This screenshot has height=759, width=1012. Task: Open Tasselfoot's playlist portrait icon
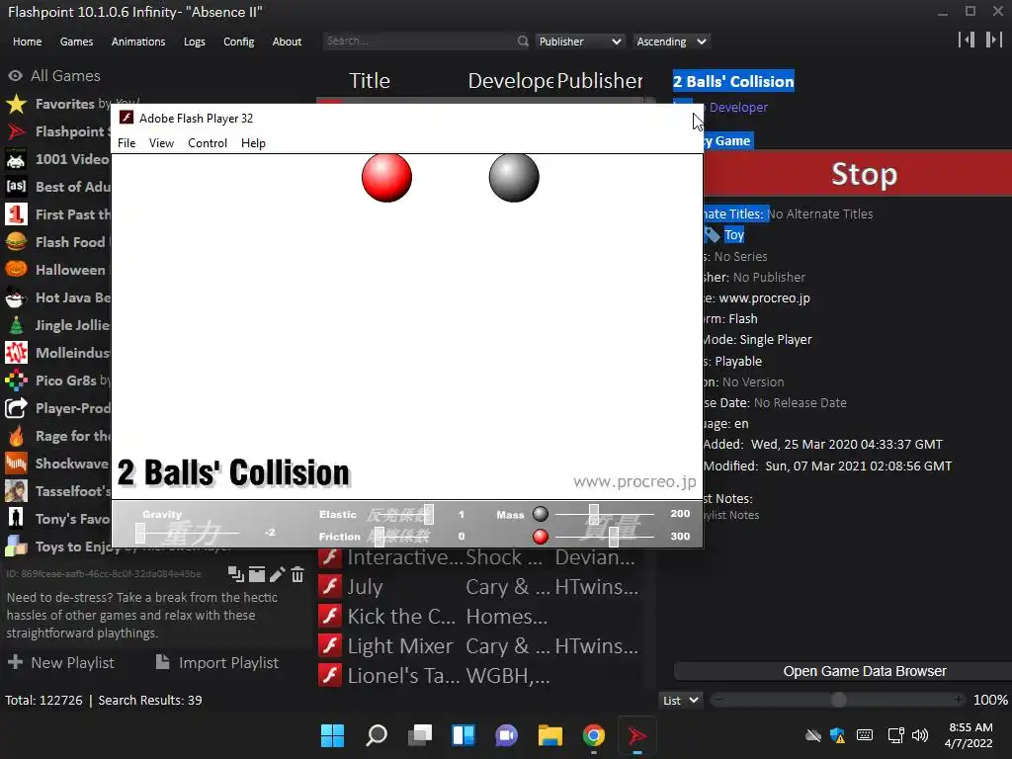pos(16,491)
